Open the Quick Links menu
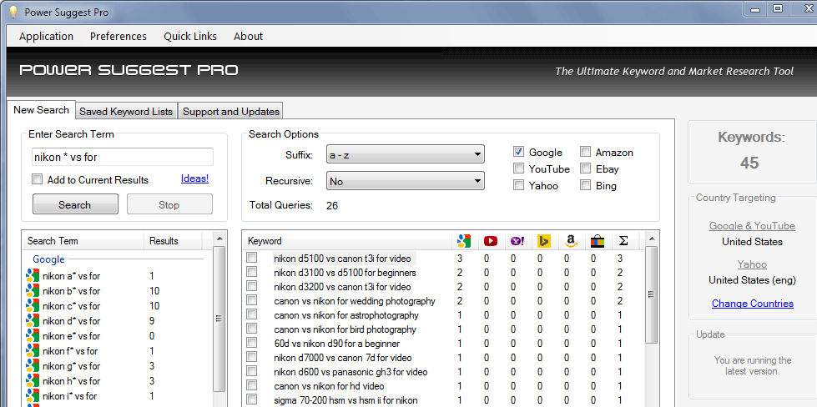 (x=190, y=37)
